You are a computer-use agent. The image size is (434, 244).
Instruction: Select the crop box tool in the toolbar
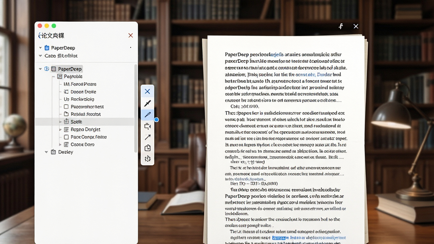coord(147,126)
